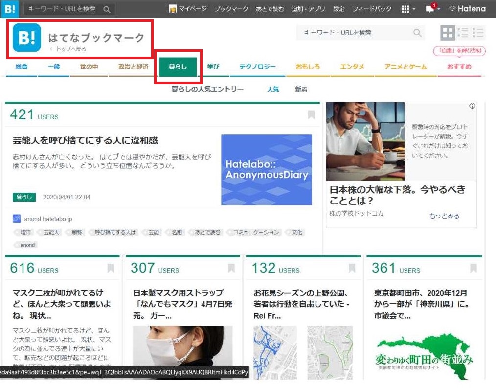Viewport: 496px width, 389px height.
Task: Click the マイページ profile icon
Action: tap(173, 9)
